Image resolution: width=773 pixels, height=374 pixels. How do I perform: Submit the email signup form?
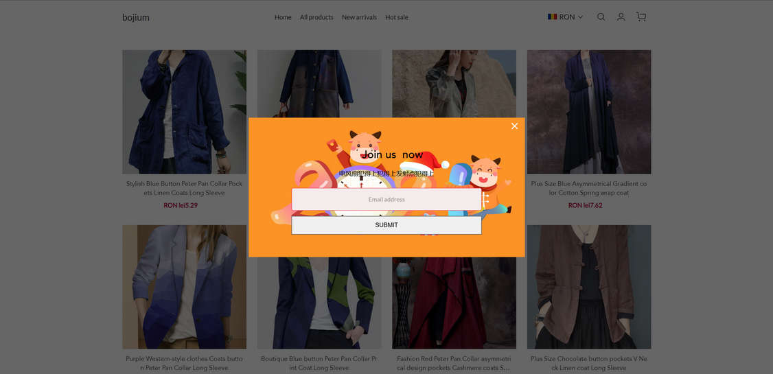(x=386, y=225)
